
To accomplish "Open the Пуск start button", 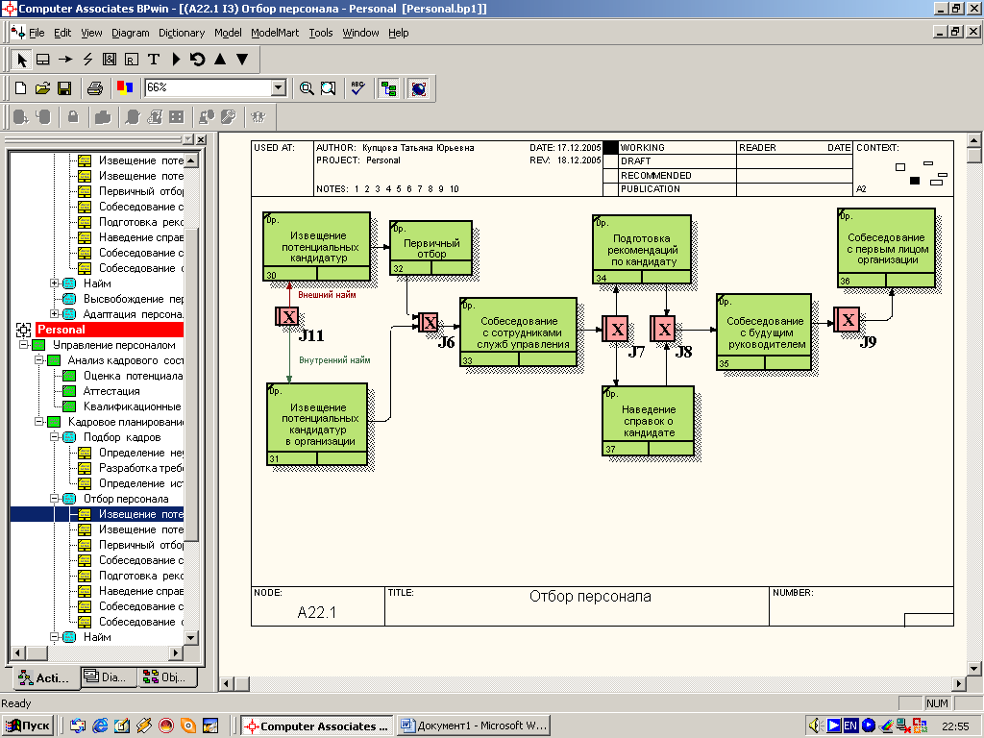I will (x=28, y=726).
